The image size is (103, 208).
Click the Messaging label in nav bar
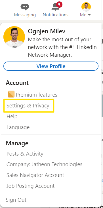pos(25,15)
